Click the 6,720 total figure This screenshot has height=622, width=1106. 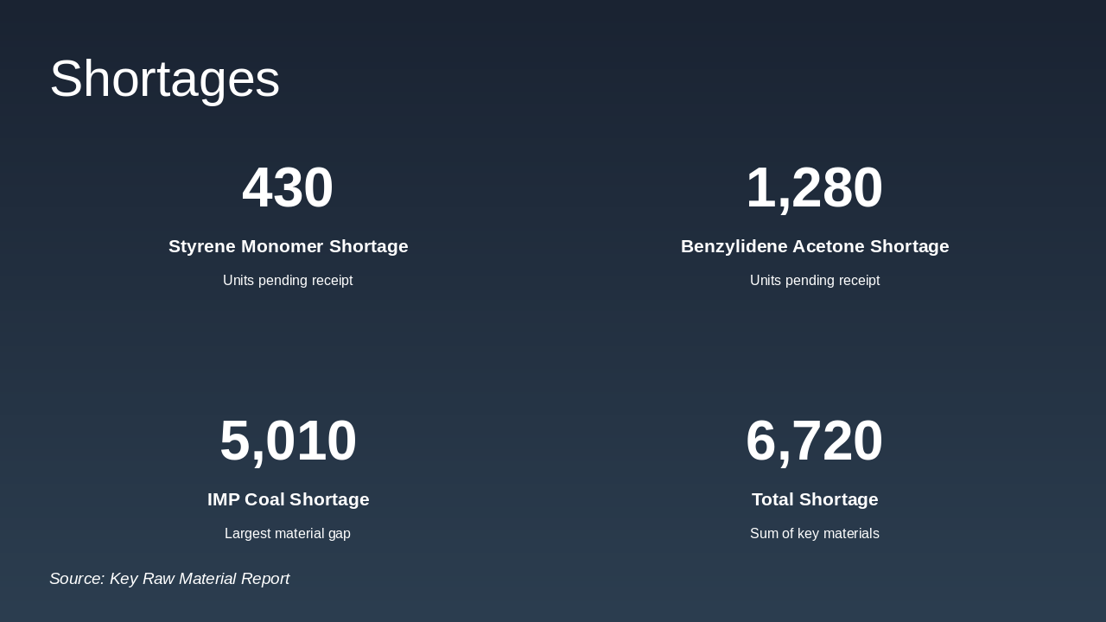click(814, 441)
